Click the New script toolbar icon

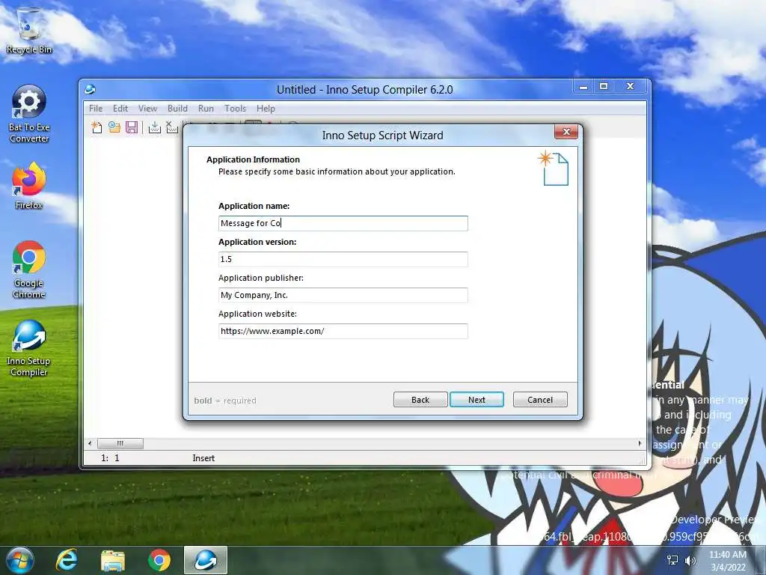coord(96,127)
